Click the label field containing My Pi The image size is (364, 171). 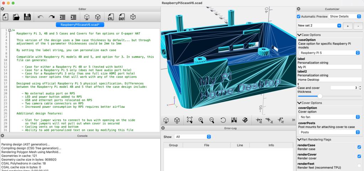point(329,67)
